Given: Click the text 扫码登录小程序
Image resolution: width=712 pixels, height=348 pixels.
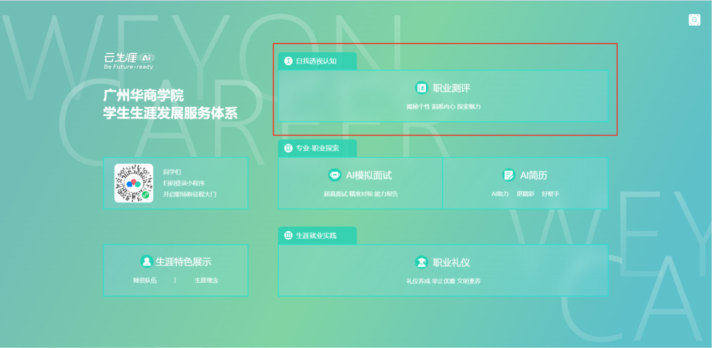Looking at the screenshot, I should [x=184, y=183].
